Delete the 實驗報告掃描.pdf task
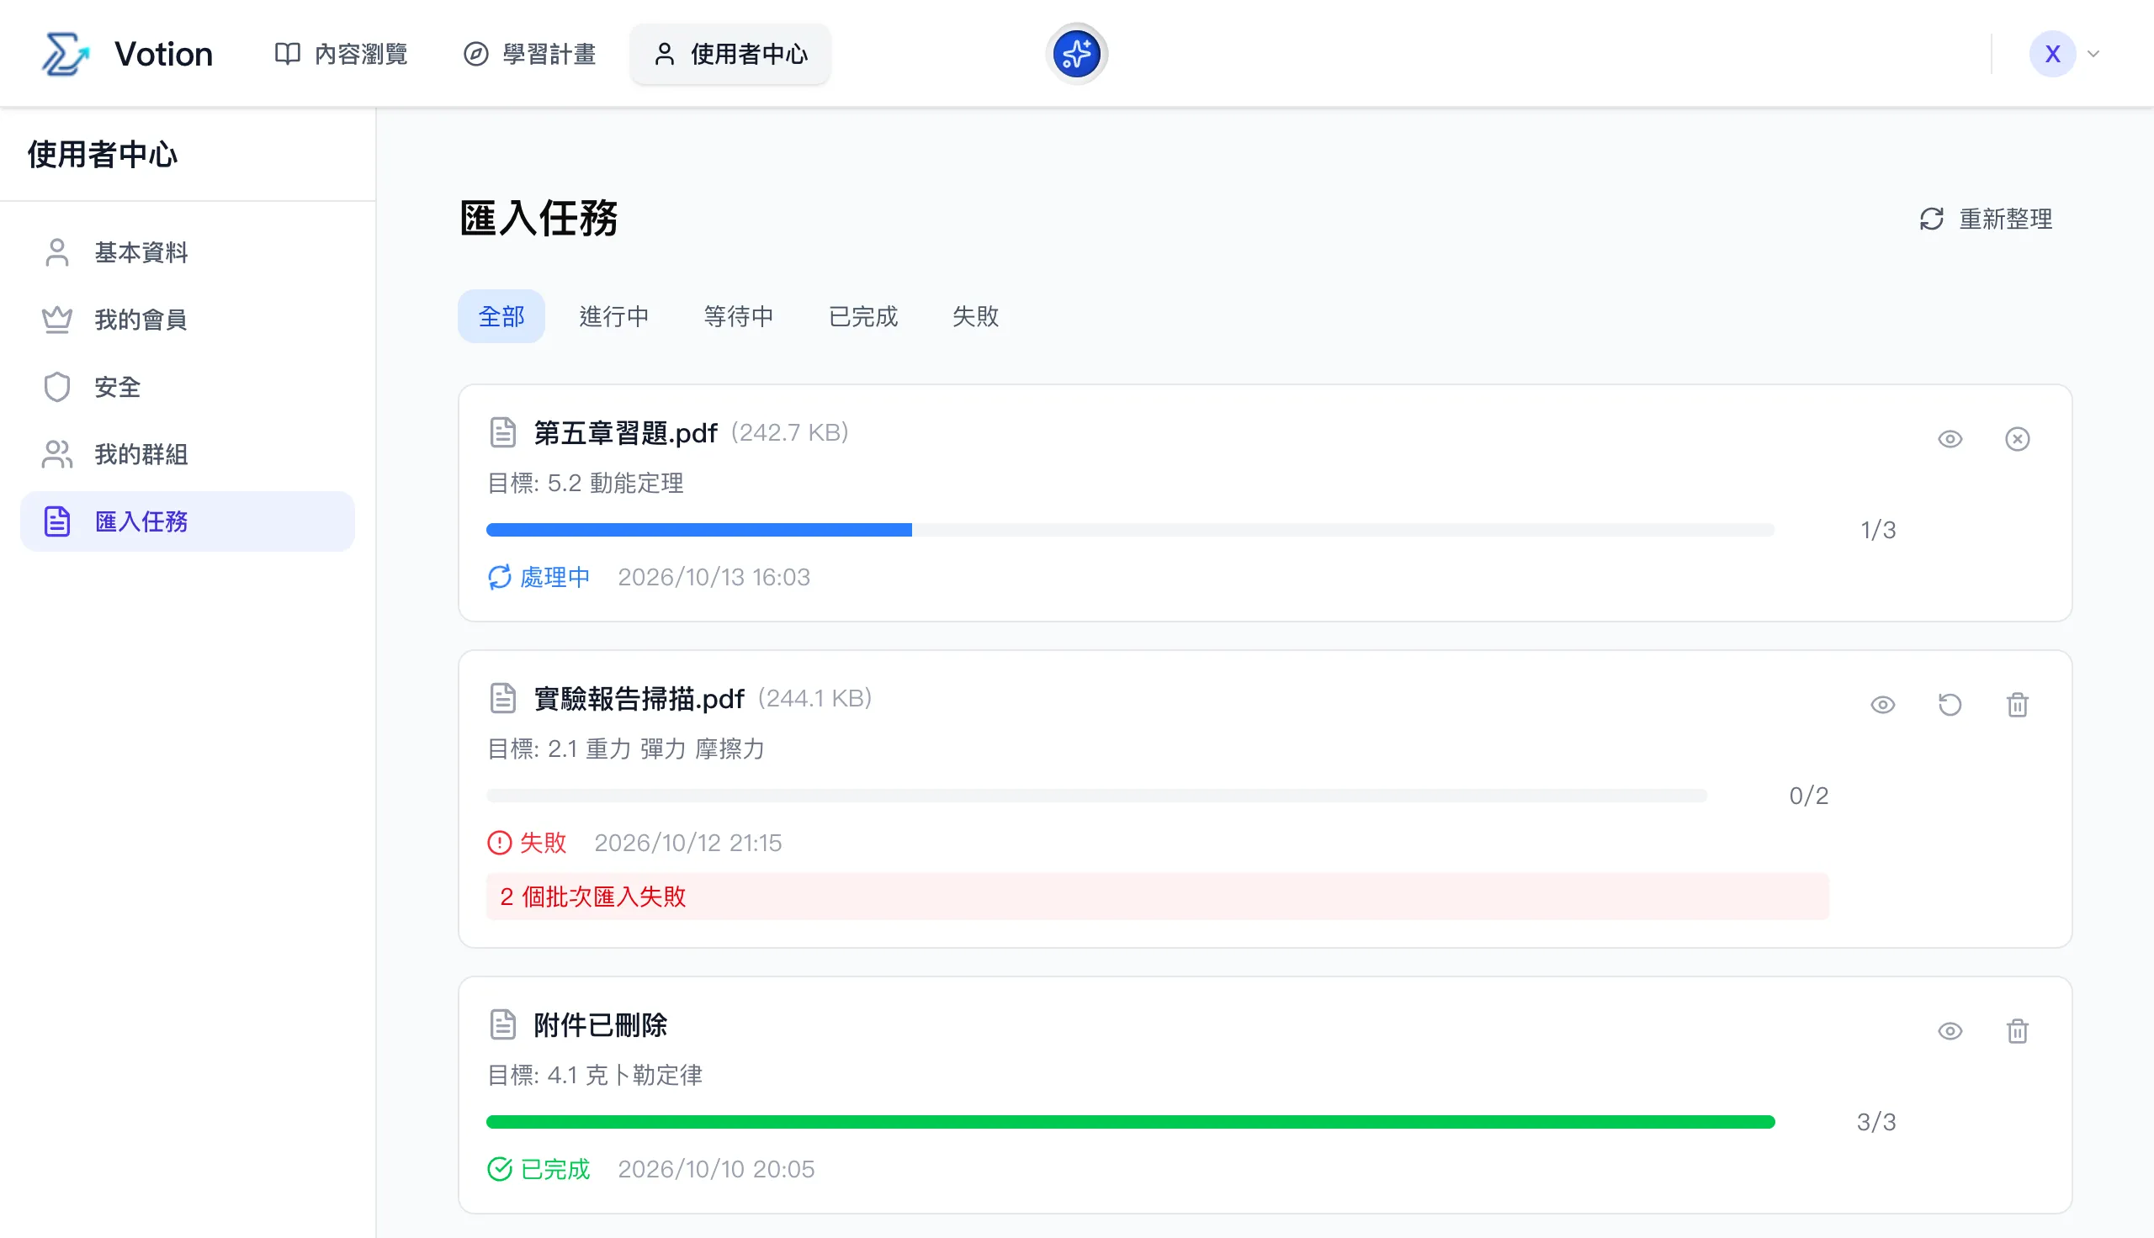The image size is (2154, 1238). tap(2017, 705)
